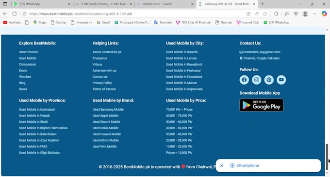Close the Samsung A06 tab
Viewport: 330px width, 177px height.
254,4
